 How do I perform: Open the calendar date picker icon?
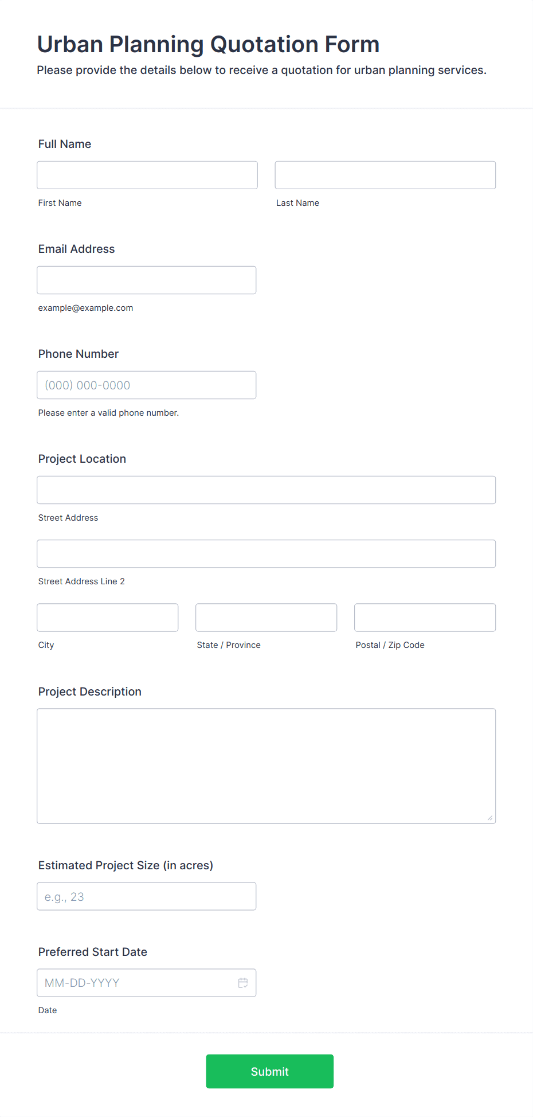point(243,983)
